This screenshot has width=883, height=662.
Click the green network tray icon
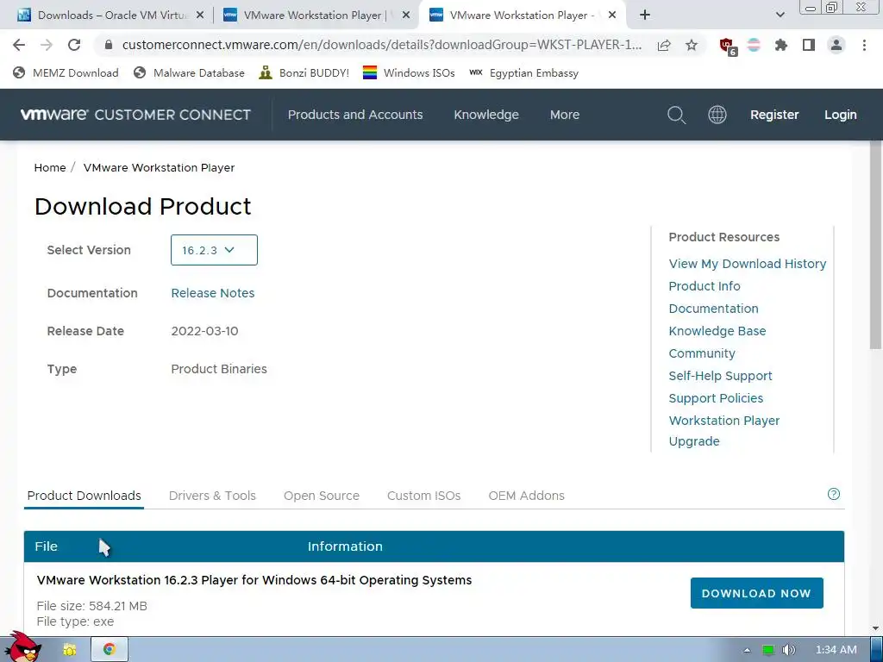(x=768, y=650)
